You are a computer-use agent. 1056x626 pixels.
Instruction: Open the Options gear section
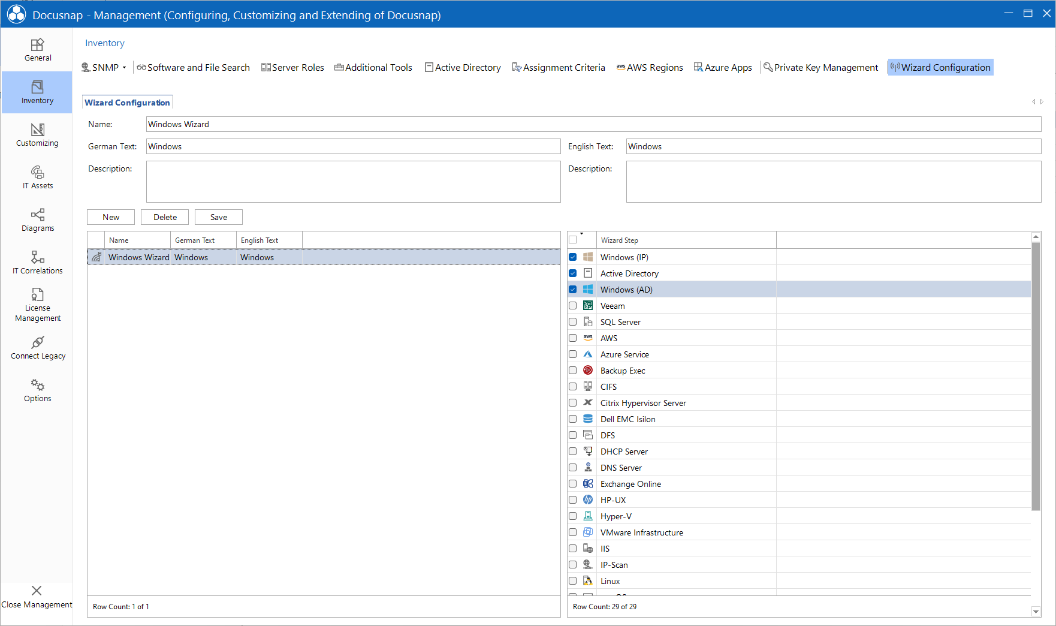pos(37,390)
